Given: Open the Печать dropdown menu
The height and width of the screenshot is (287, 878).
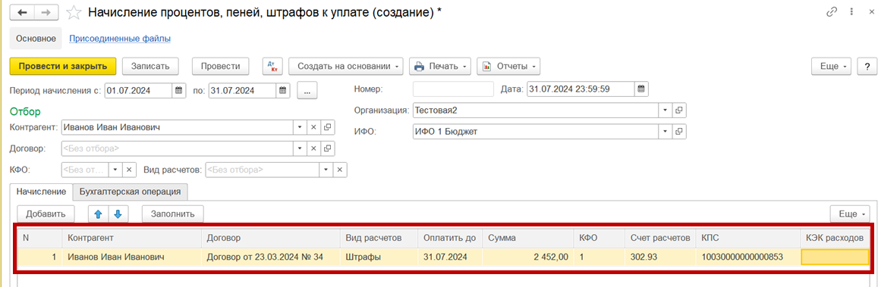Looking at the screenshot, I should pyautogui.click(x=440, y=67).
